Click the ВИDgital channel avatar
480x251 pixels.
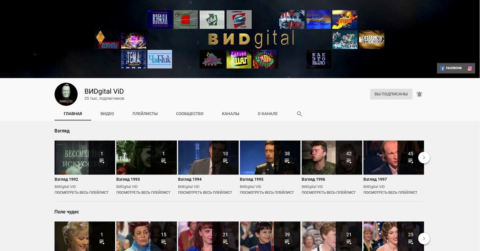[x=66, y=94]
